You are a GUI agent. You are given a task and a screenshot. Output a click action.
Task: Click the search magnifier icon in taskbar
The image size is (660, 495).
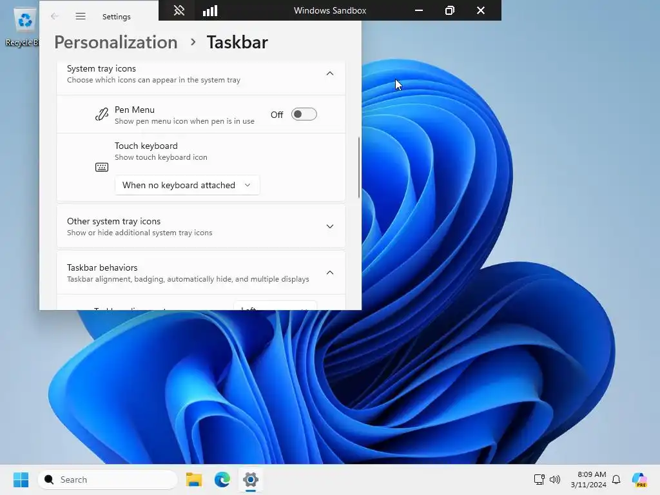(x=49, y=480)
